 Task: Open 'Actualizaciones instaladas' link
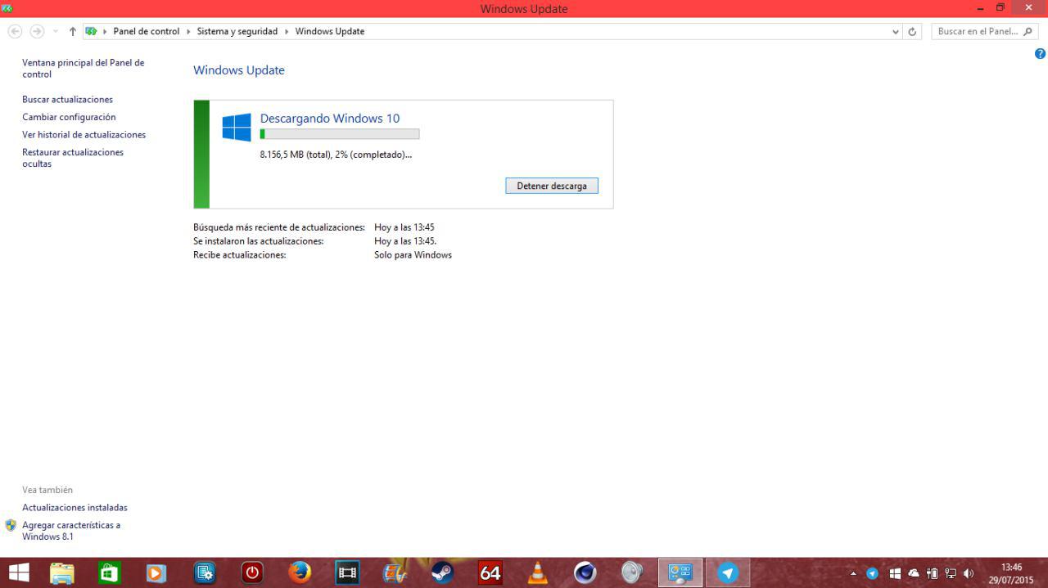75,507
